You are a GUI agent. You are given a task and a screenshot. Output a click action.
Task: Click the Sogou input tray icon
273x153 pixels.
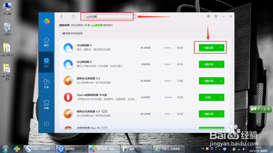pos(207,149)
